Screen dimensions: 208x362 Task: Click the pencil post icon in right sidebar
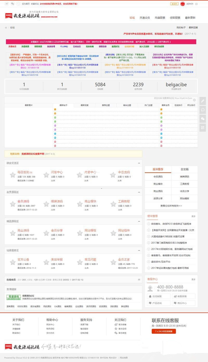203,101
